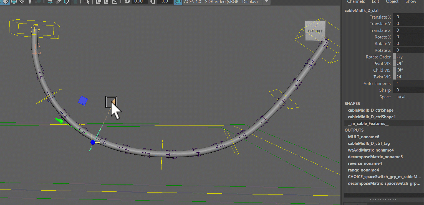424x205 pixels.
Task: Select range_noname4 output node
Action: [x=364, y=170]
